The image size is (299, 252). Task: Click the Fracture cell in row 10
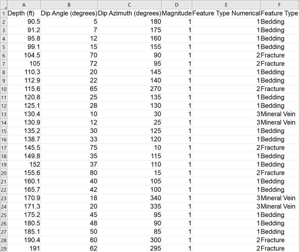pyautogui.click(x=272, y=89)
